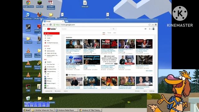Open the YouTube notifications bell
Screen dimensions: 199x112
150,29
